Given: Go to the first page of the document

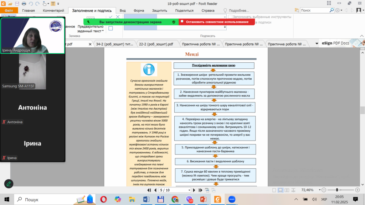Looking at the screenshot, I should [x=149, y=190].
